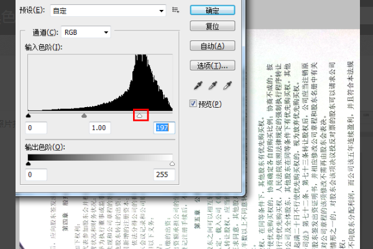Open the preset options menu icon
Image resolution: width=373 pixels, height=249 pixels.
click(x=175, y=10)
